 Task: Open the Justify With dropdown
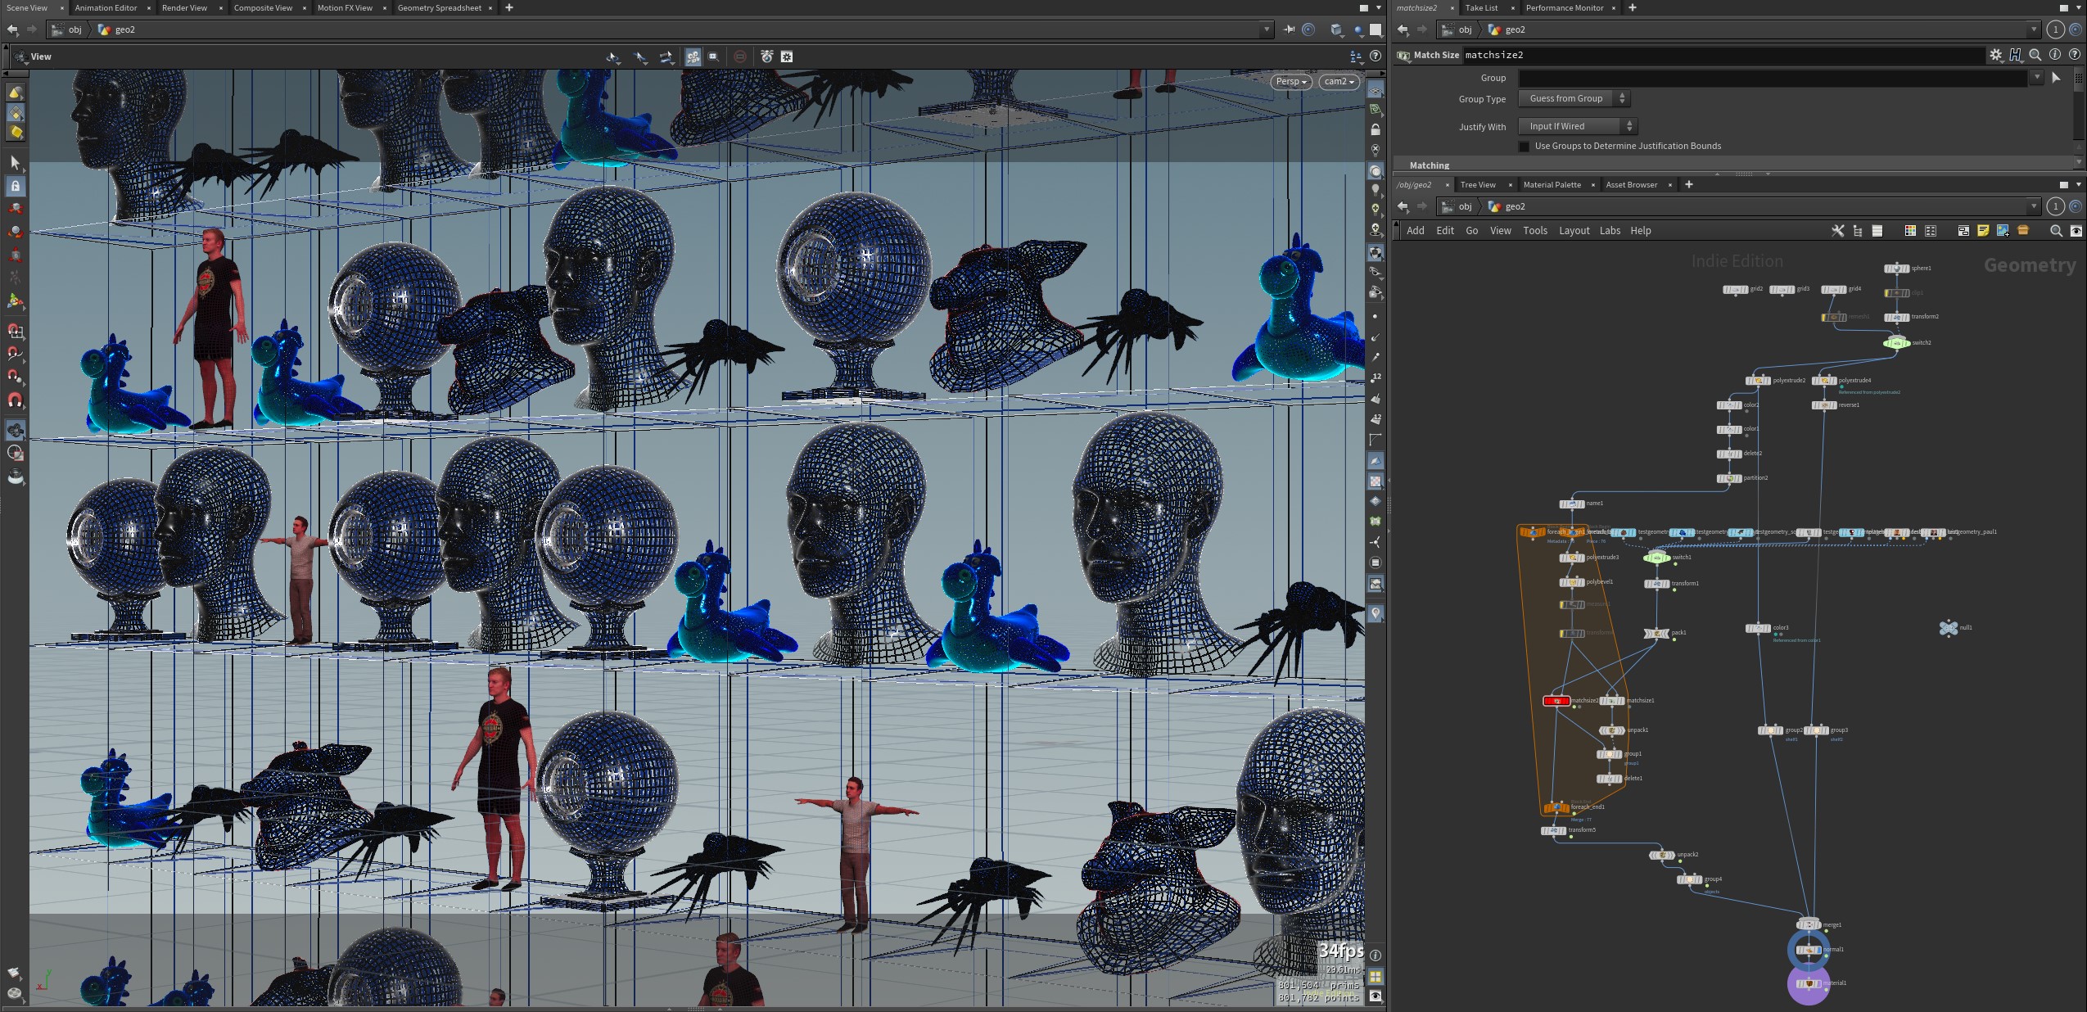1577,126
